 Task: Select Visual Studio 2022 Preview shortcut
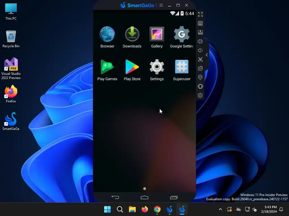tap(11, 69)
